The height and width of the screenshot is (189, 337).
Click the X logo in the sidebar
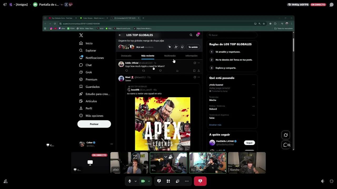(81, 35)
